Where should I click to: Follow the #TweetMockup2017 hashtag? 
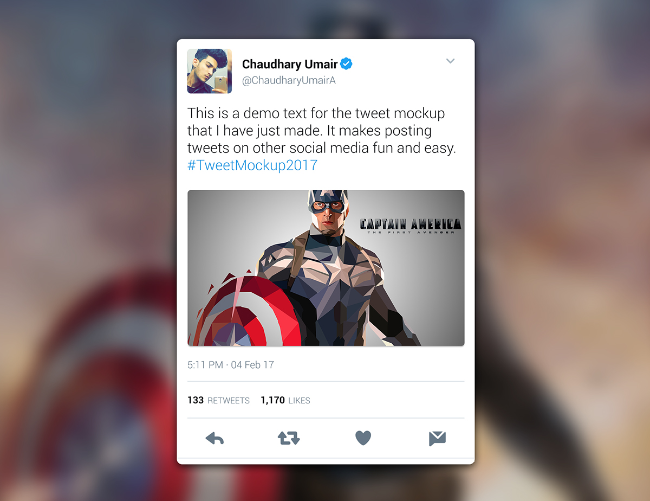point(252,165)
